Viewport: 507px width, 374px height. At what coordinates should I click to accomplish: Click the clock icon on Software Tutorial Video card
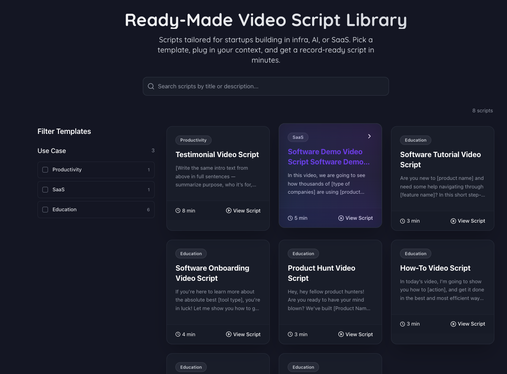[402, 221]
